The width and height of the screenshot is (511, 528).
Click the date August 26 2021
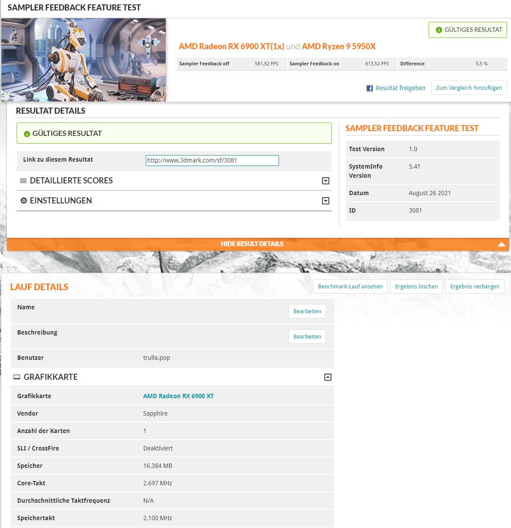click(x=429, y=193)
